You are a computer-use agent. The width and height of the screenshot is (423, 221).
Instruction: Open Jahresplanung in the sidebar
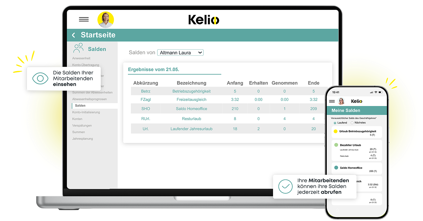point(82,139)
